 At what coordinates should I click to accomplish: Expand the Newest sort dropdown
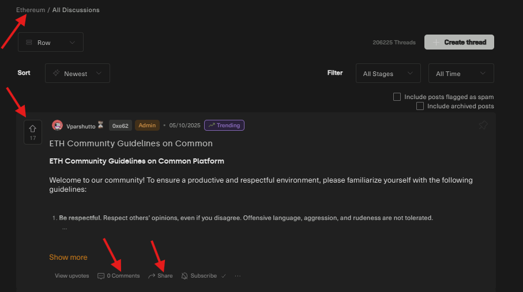[x=77, y=74]
